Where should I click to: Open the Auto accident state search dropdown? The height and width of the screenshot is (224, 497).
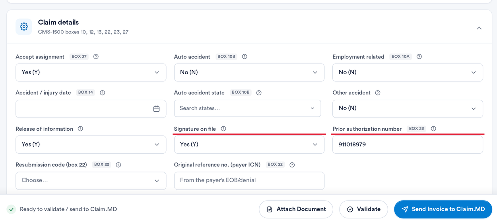click(x=247, y=108)
